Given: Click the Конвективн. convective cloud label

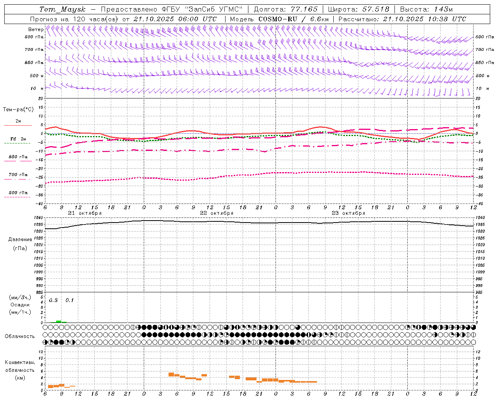Looking at the screenshot, I should coord(20,362).
